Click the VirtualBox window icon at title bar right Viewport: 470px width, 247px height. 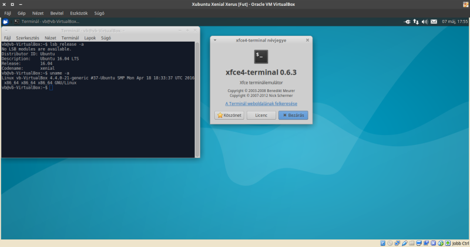click(x=466, y=4)
